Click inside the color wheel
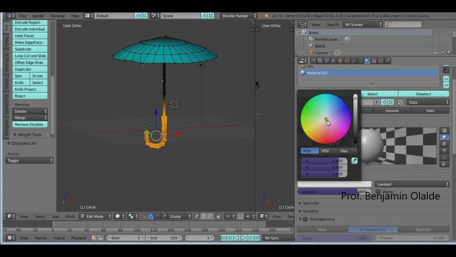456x257 pixels. click(326, 119)
